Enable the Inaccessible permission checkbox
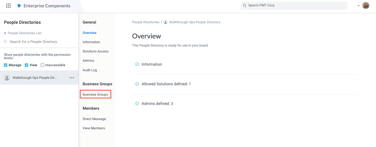 (42, 65)
